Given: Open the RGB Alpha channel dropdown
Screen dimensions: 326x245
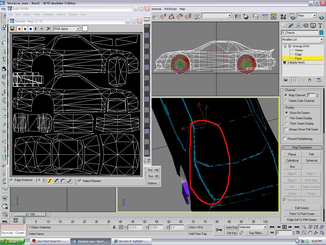Looking at the screenshot, I should 78,29.
